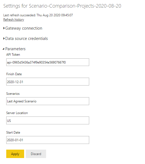The height and width of the screenshot is (164, 145).
Task: Apply the parameter changes
Action: coord(15,154)
